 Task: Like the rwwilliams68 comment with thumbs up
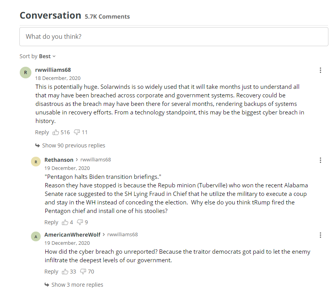(56, 133)
